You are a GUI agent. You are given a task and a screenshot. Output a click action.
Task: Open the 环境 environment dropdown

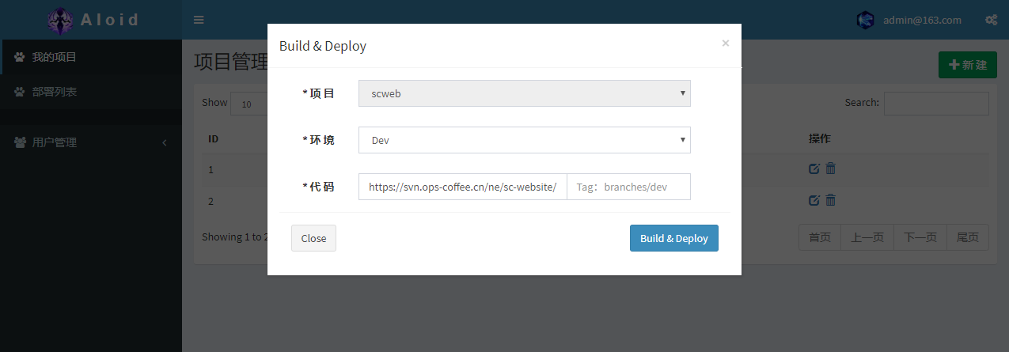pyautogui.click(x=524, y=140)
